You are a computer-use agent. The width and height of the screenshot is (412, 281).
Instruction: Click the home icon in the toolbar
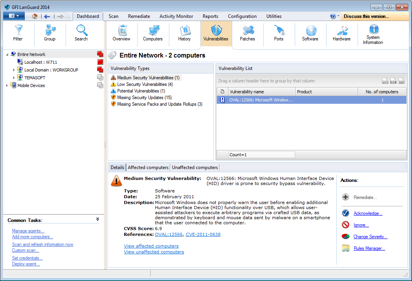35,16
